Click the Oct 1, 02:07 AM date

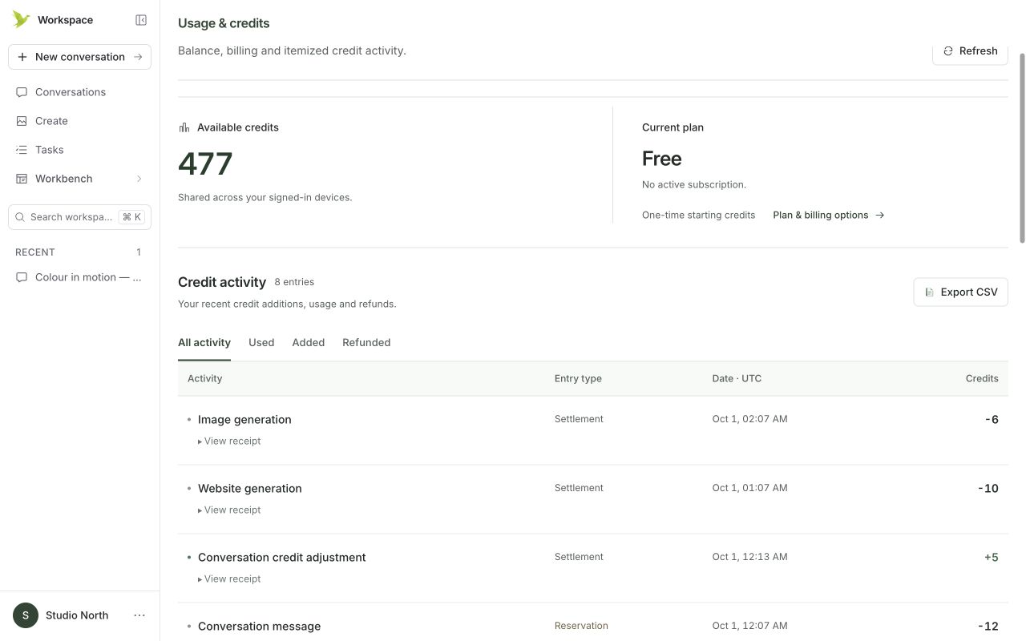(750, 419)
